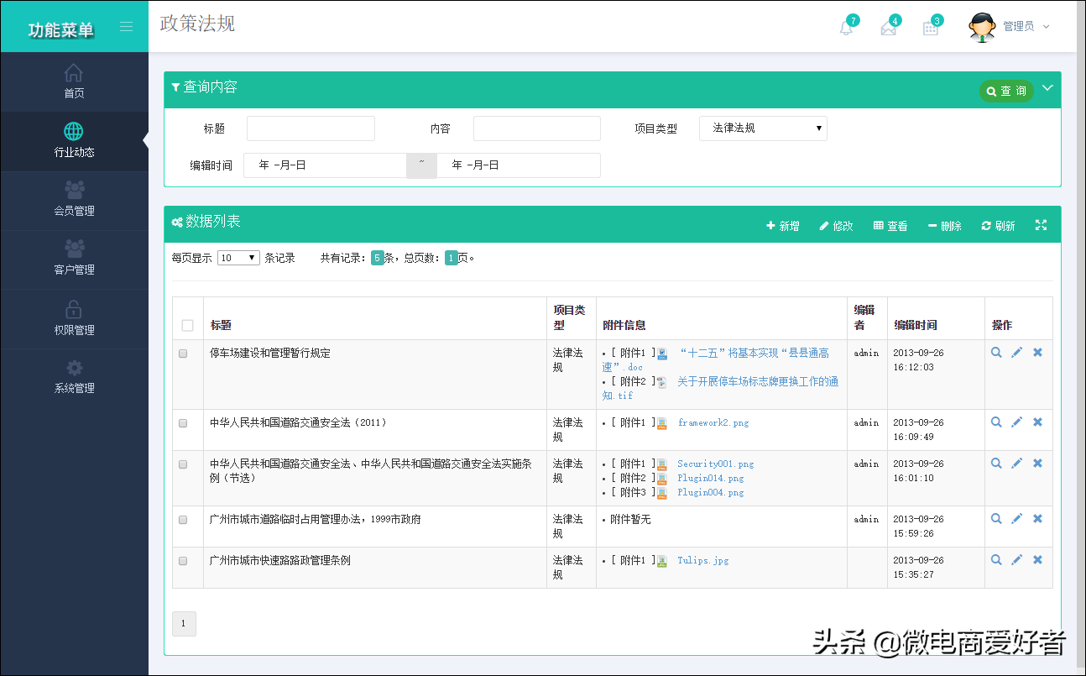Open 行业动态 sidebar menu
The width and height of the screenshot is (1086, 676).
coord(74,141)
